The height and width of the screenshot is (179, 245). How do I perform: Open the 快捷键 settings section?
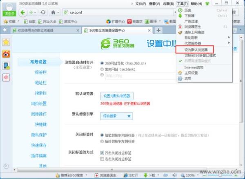click(x=41, y=124)
